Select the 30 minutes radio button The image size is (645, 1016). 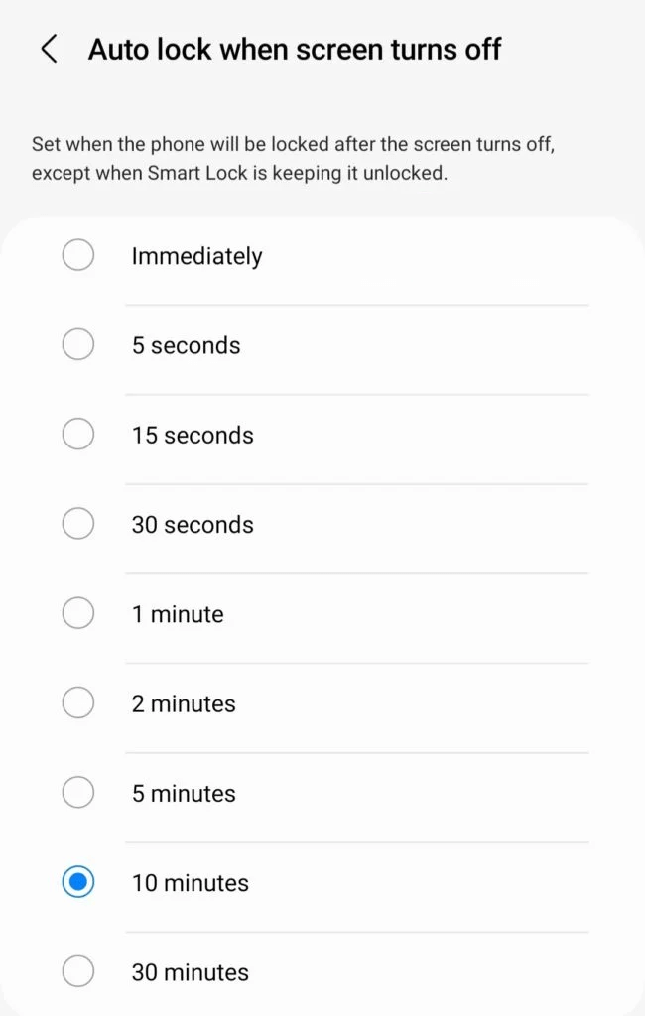[78, 971]
